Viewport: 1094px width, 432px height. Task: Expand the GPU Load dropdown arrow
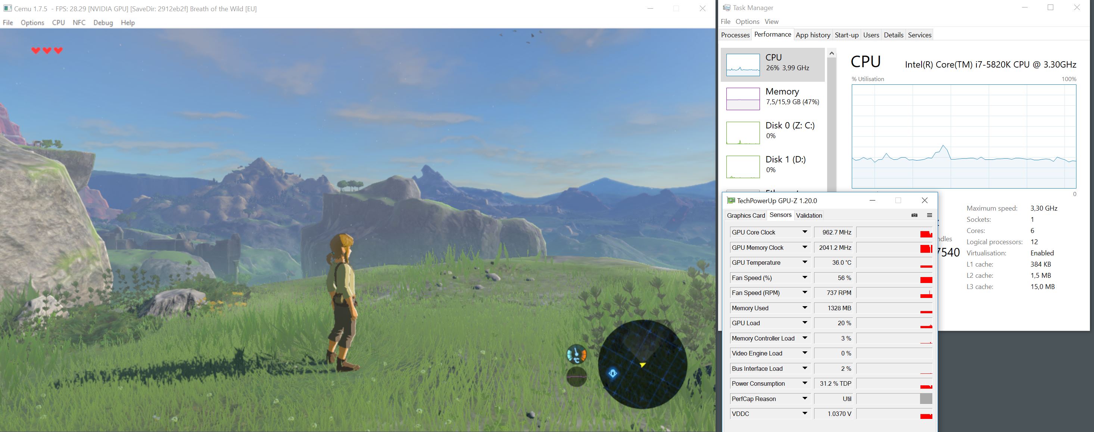[x=804, y=323]
